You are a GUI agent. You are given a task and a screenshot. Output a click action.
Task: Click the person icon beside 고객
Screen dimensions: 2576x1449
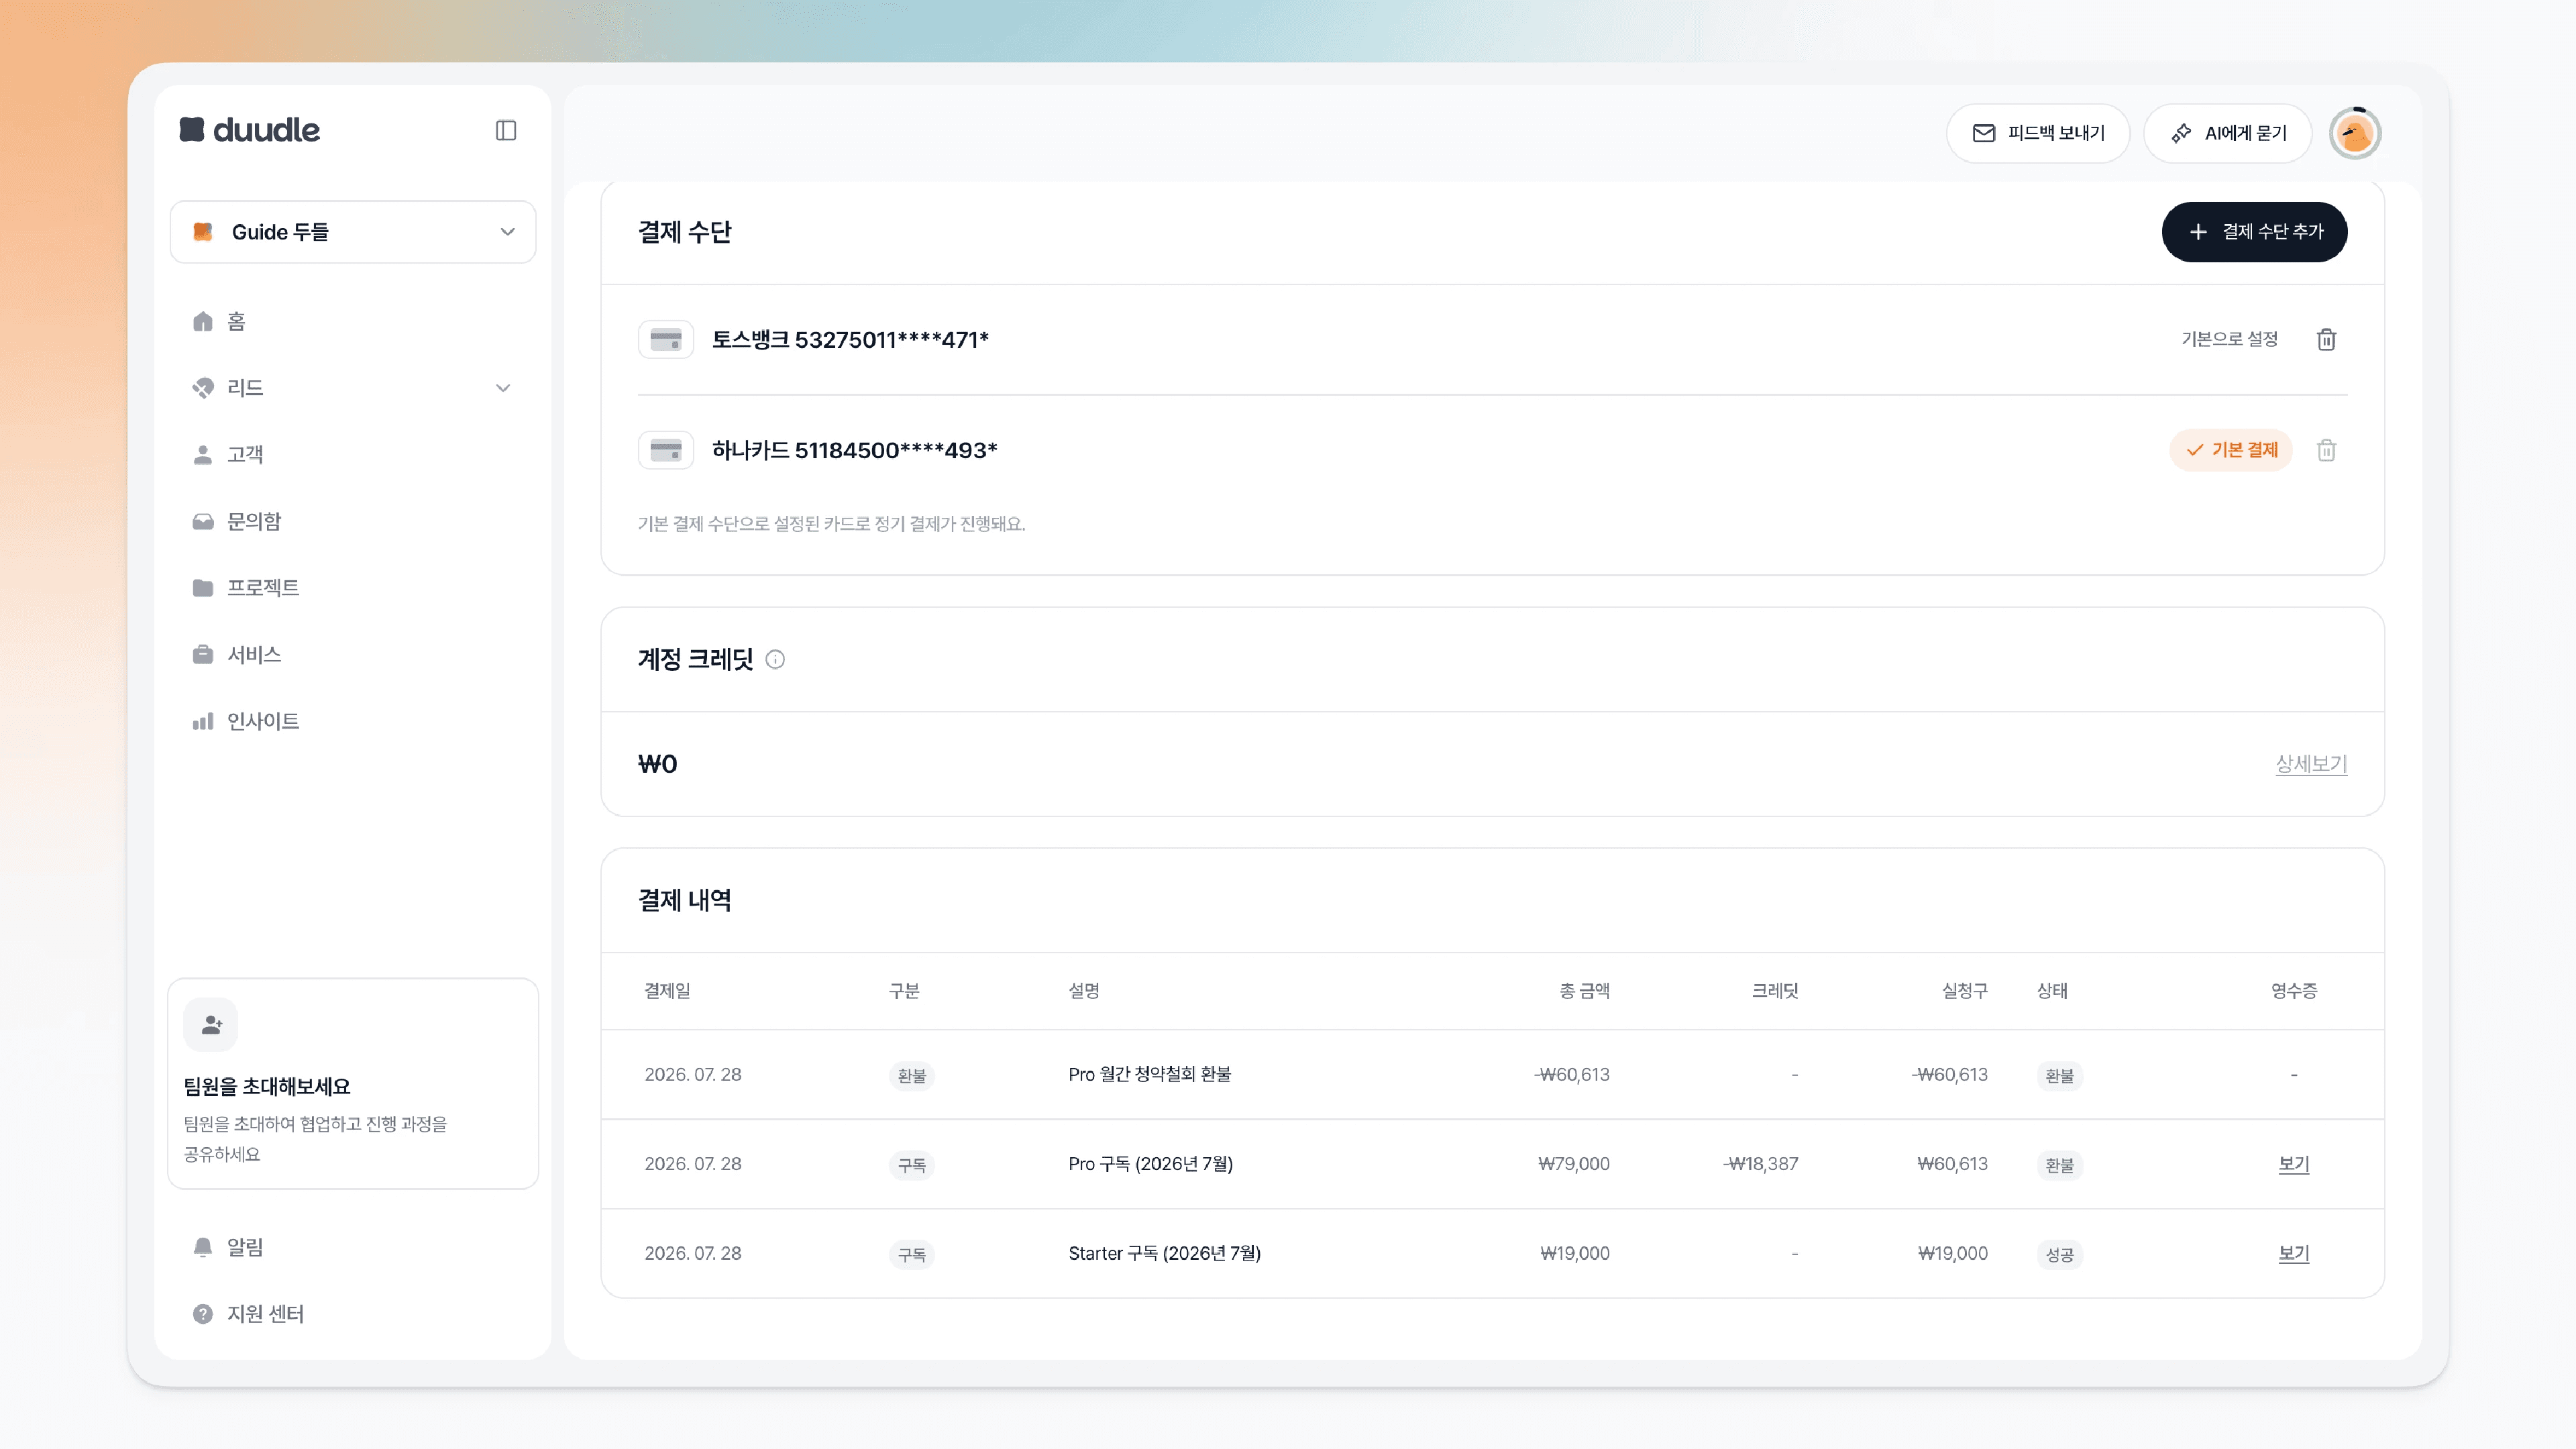pos(203,454)
